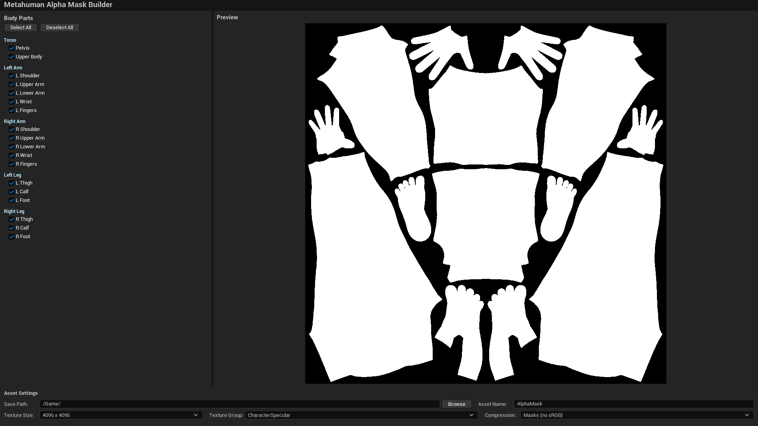Disable the L Calf checkbox
This screenshot has height=426, width=758.
tap(11, 192)
